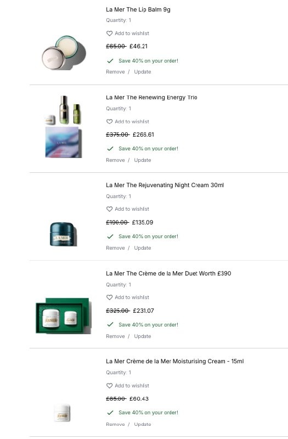Update the Rejuvenating Night Cream item
Viewport: 288px width, 439px height.
pos(143,248)
